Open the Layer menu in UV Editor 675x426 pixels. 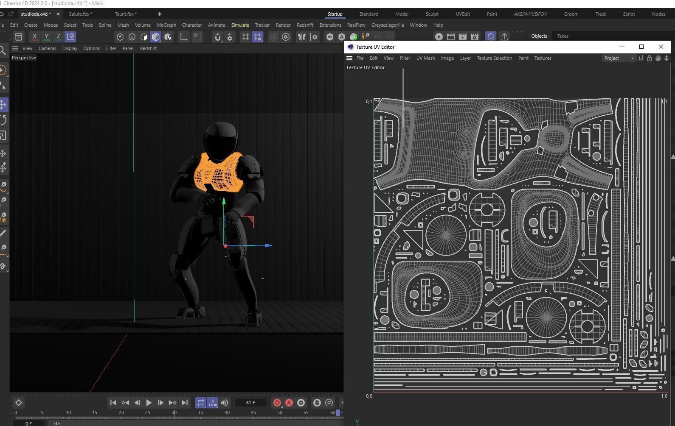tap(465, 58)
